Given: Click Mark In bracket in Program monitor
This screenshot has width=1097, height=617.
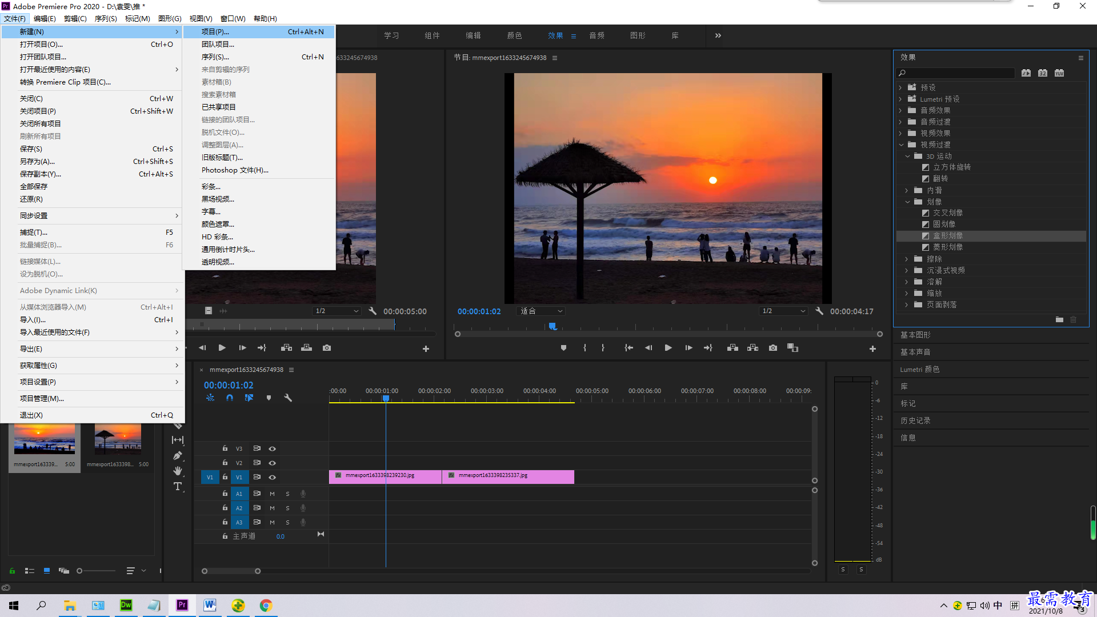Looking at the screenshot, I should 584,348.
